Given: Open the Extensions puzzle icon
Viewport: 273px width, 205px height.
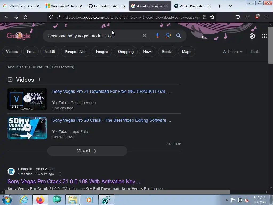Looking at the screenshot, I should click(x=247, y=17).
